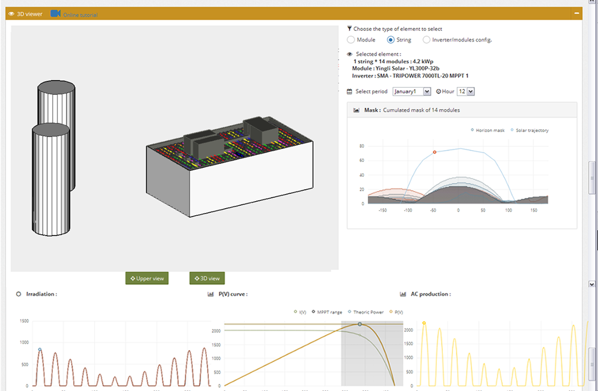
Task: Click the calendar icon beside Select period
Action: [350, 91]
